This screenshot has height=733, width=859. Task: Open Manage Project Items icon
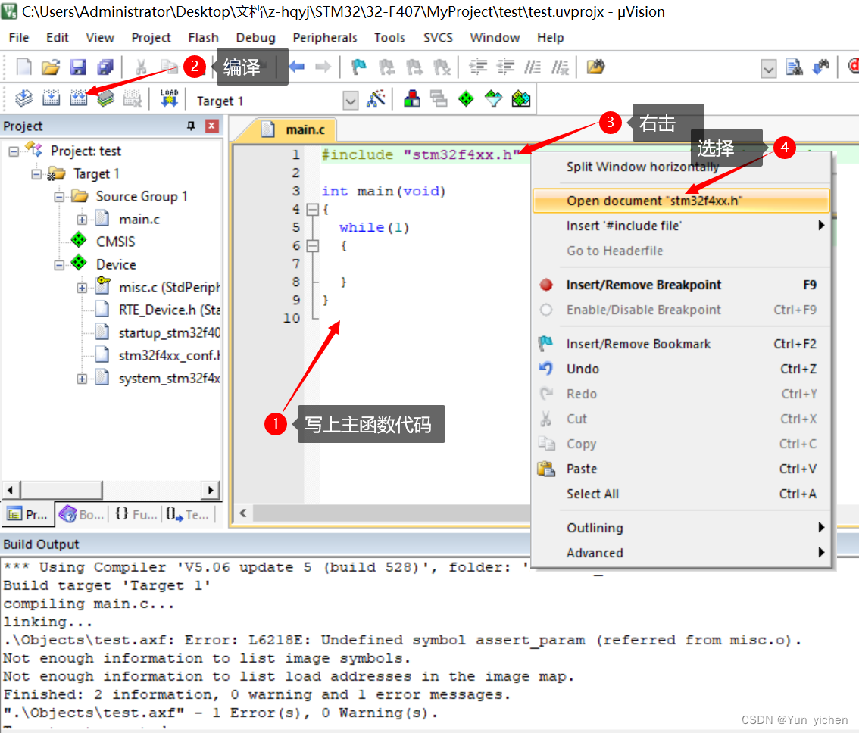tap(412, 98)
